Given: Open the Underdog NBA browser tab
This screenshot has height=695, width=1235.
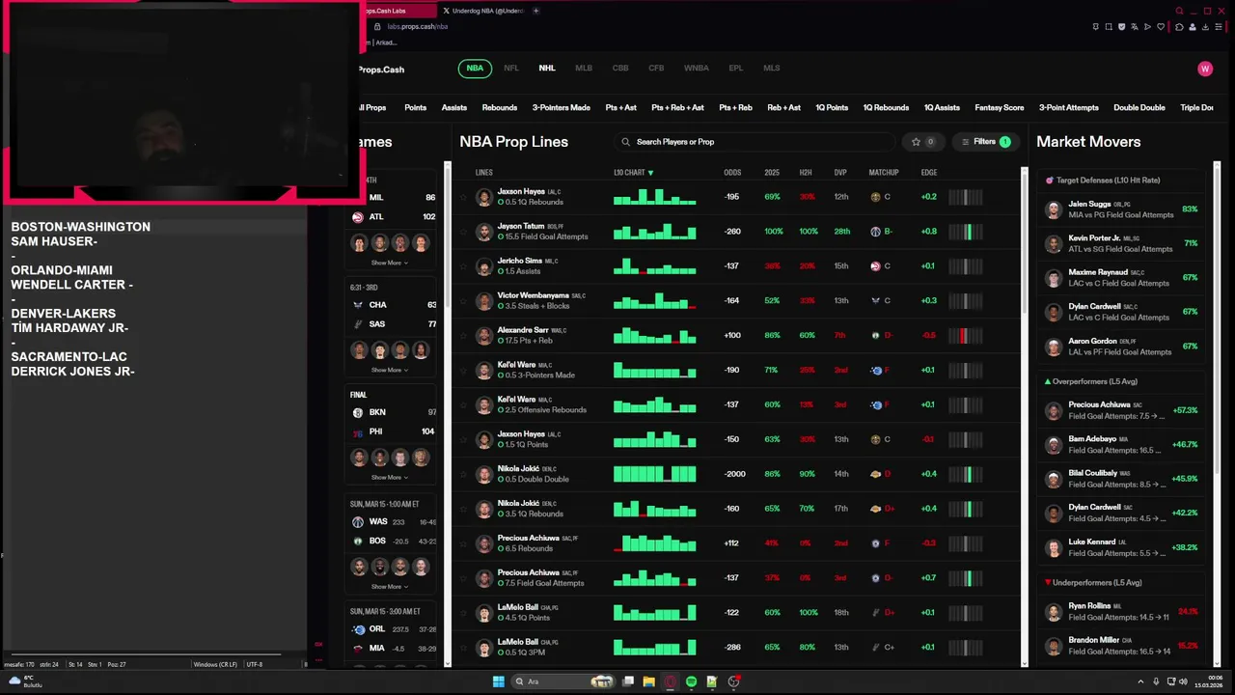Looking at the screenshot, I should coord(484,11).
